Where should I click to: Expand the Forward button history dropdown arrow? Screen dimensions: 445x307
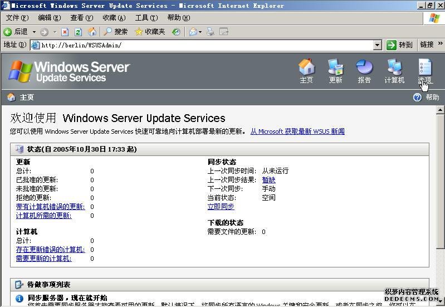pyautogui.click(x=55, y=32)
